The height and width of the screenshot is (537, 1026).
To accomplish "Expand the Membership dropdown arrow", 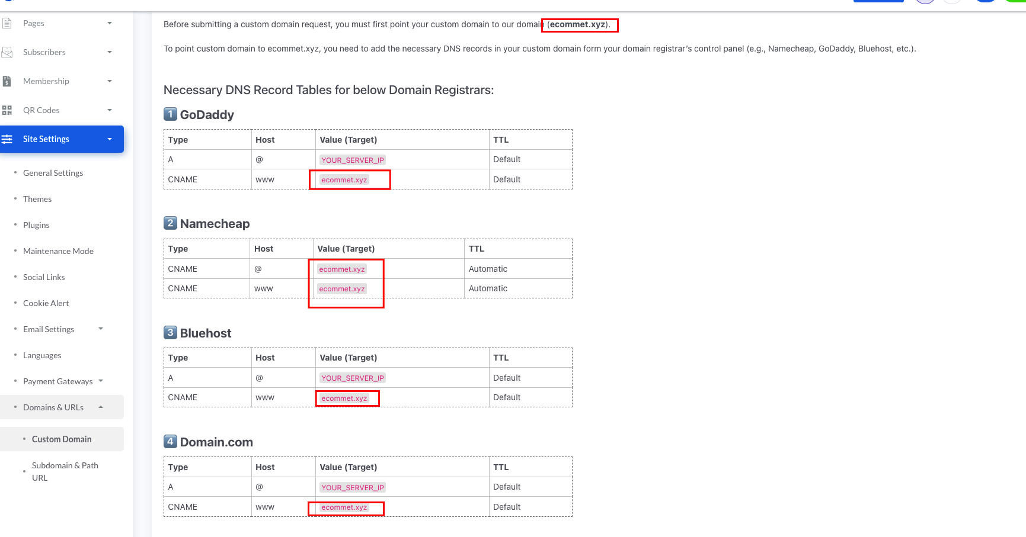I will point(110,81).
